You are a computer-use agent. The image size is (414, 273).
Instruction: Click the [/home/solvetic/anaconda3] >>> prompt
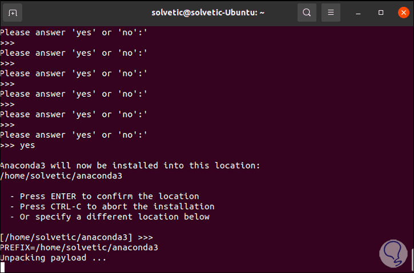(x=76, y=237)
